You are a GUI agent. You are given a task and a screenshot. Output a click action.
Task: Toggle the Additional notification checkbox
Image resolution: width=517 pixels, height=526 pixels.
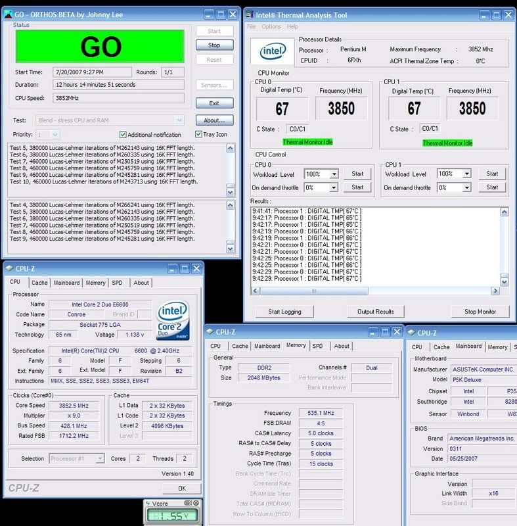coord(123,135)
